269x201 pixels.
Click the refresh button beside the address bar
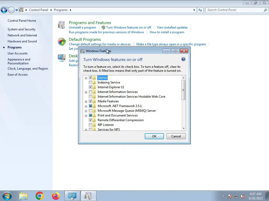[200, 10]
